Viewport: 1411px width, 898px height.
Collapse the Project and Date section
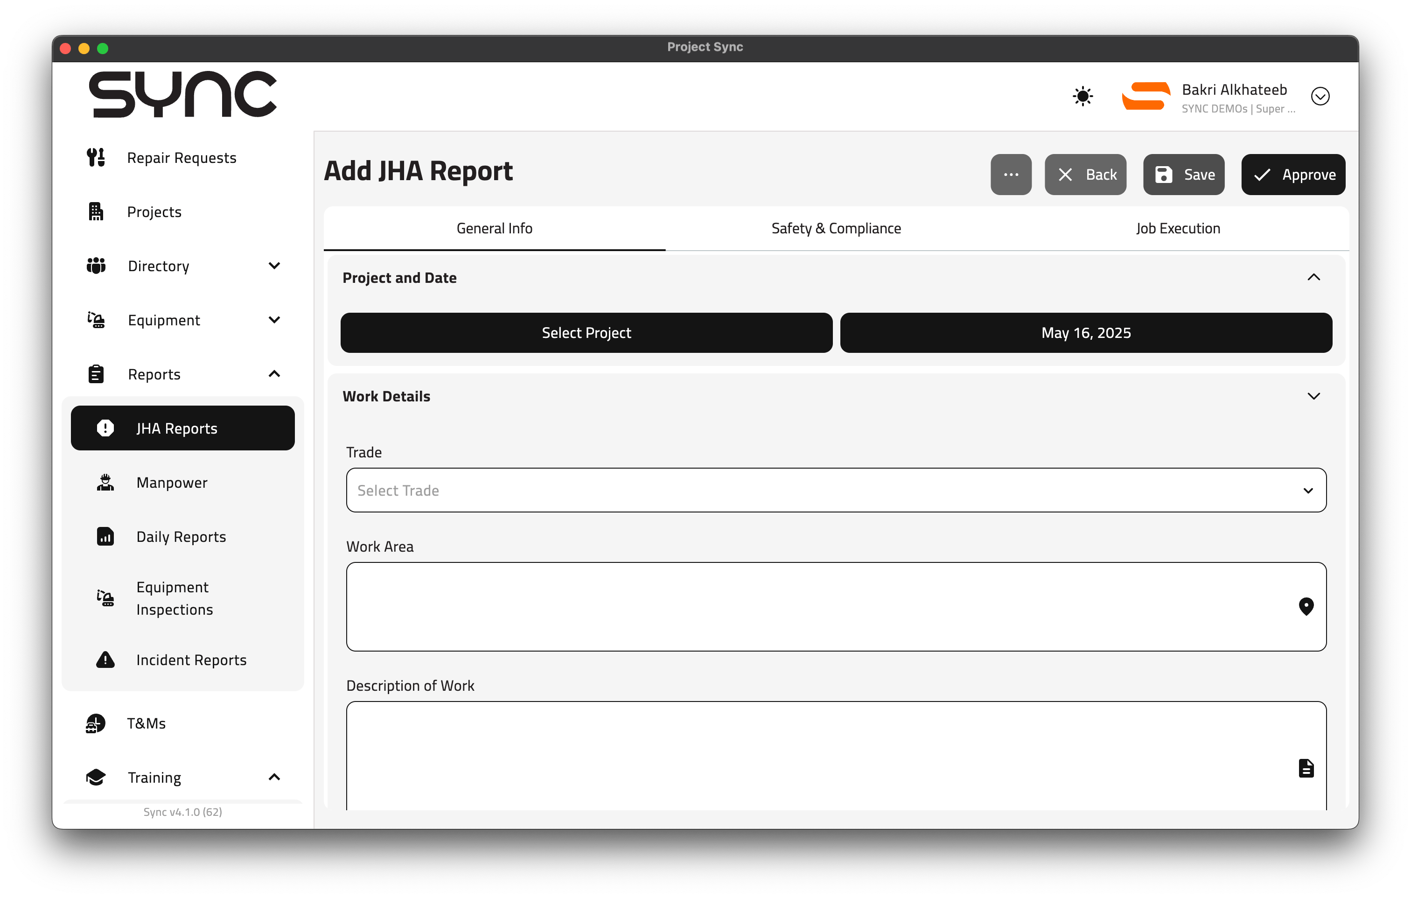coord(1314,277)
